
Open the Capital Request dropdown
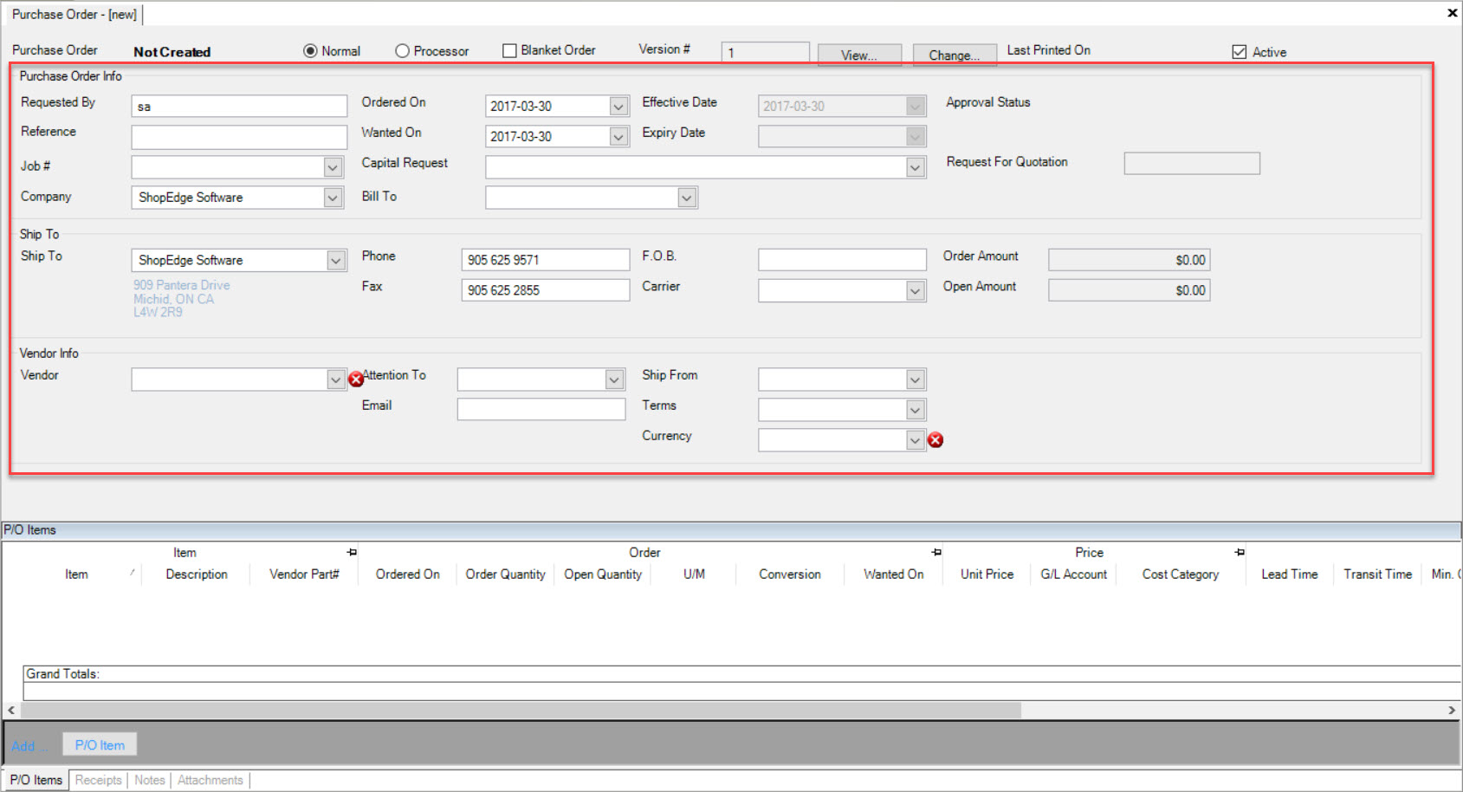tap(916, 167)
